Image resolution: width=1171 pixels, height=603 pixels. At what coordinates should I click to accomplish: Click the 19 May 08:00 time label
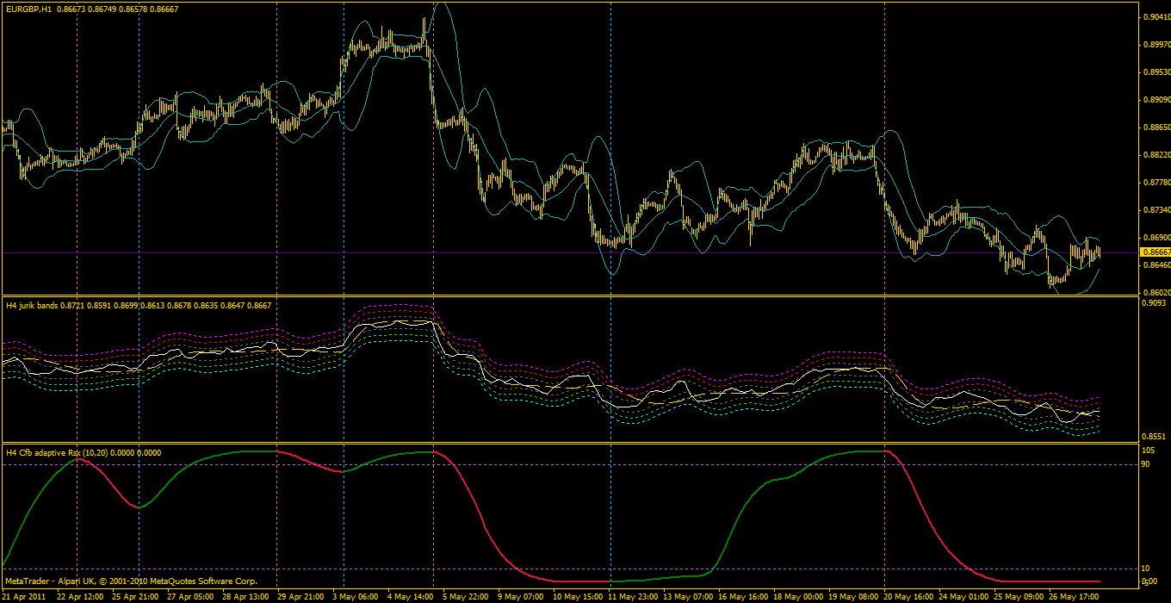(852, 596)
